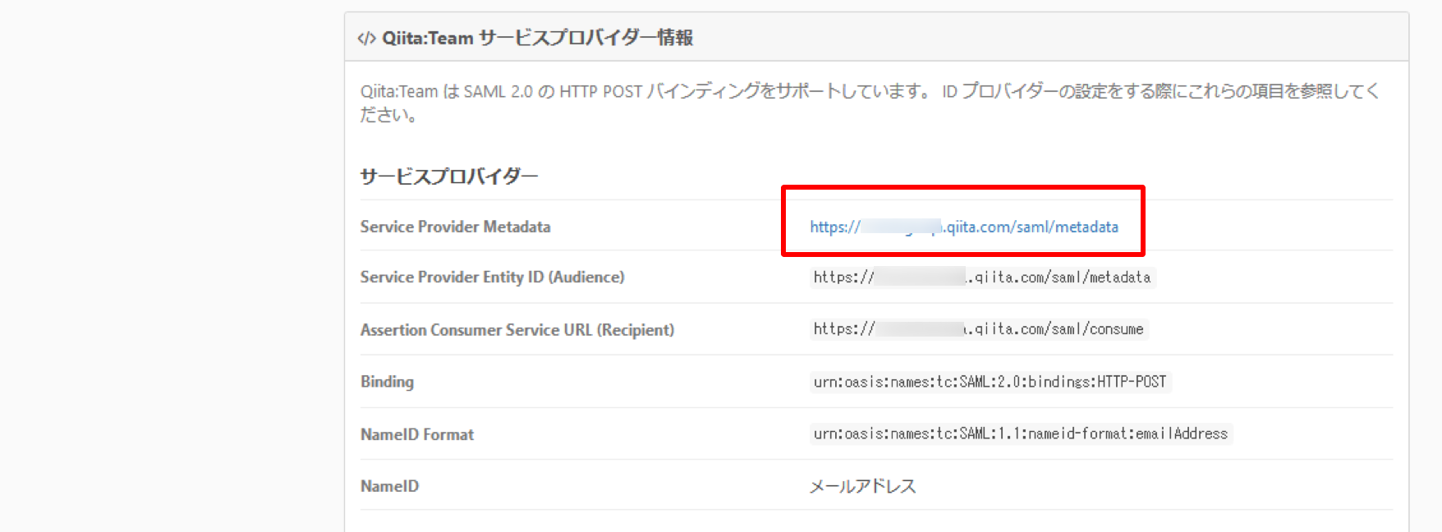Select the Service Provider Entity ID URL value
Viewport: 1442px width, 532px height.
tap(982, 277)
